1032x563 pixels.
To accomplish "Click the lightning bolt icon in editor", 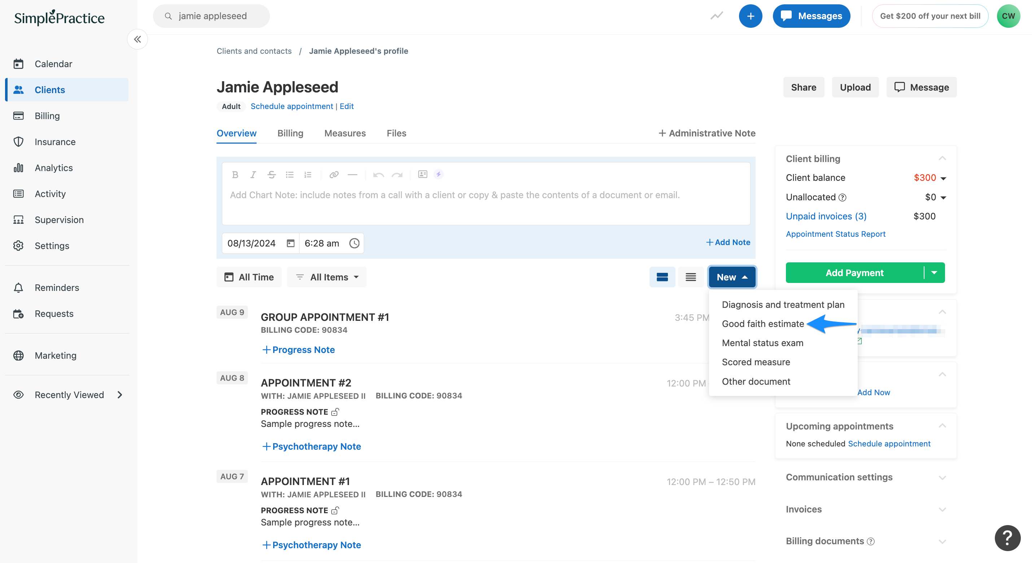I will [x=439, y=174].
